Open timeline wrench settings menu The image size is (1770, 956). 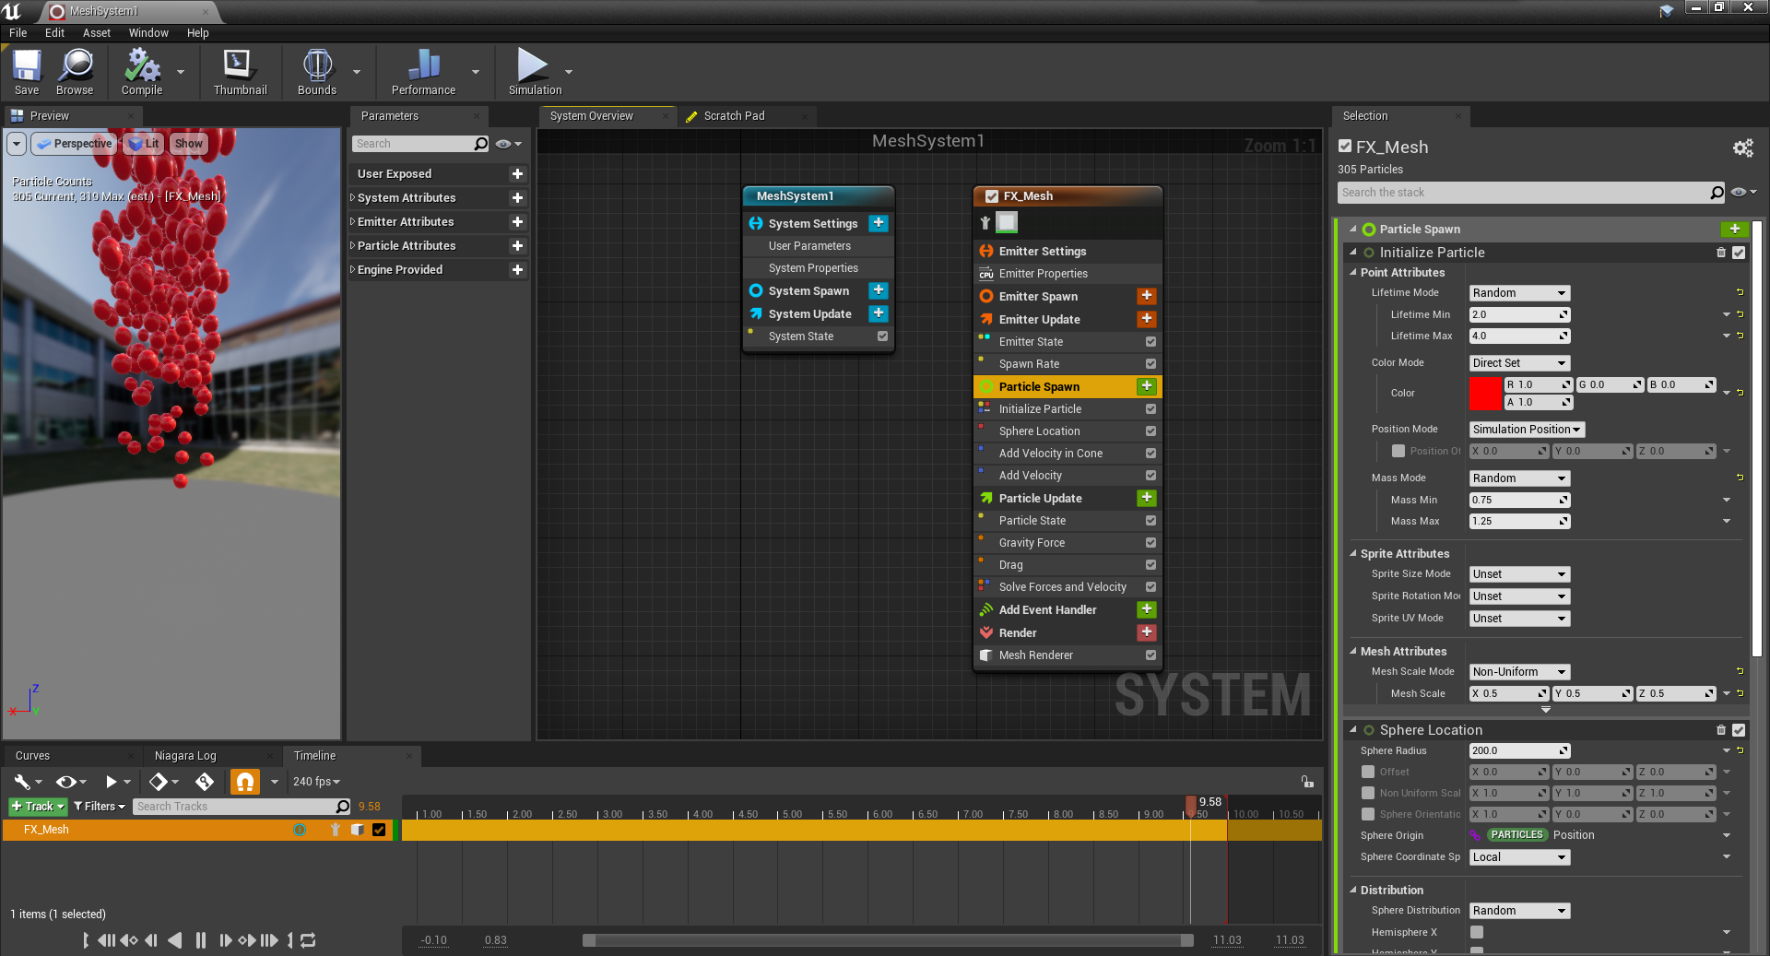tap(28, 782)
